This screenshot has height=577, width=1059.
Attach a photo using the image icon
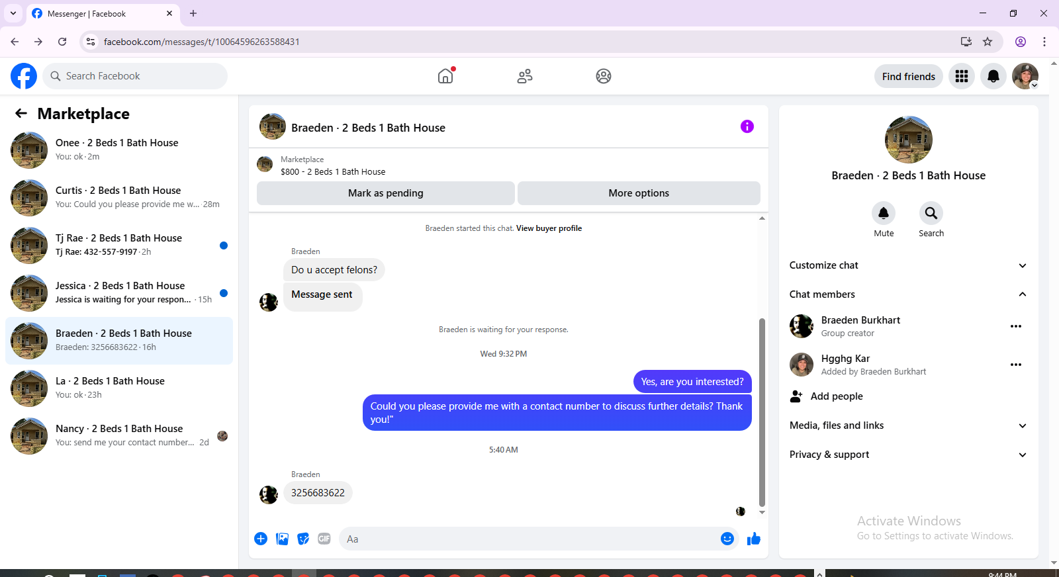pyautogui.click(x=283, y=539)
